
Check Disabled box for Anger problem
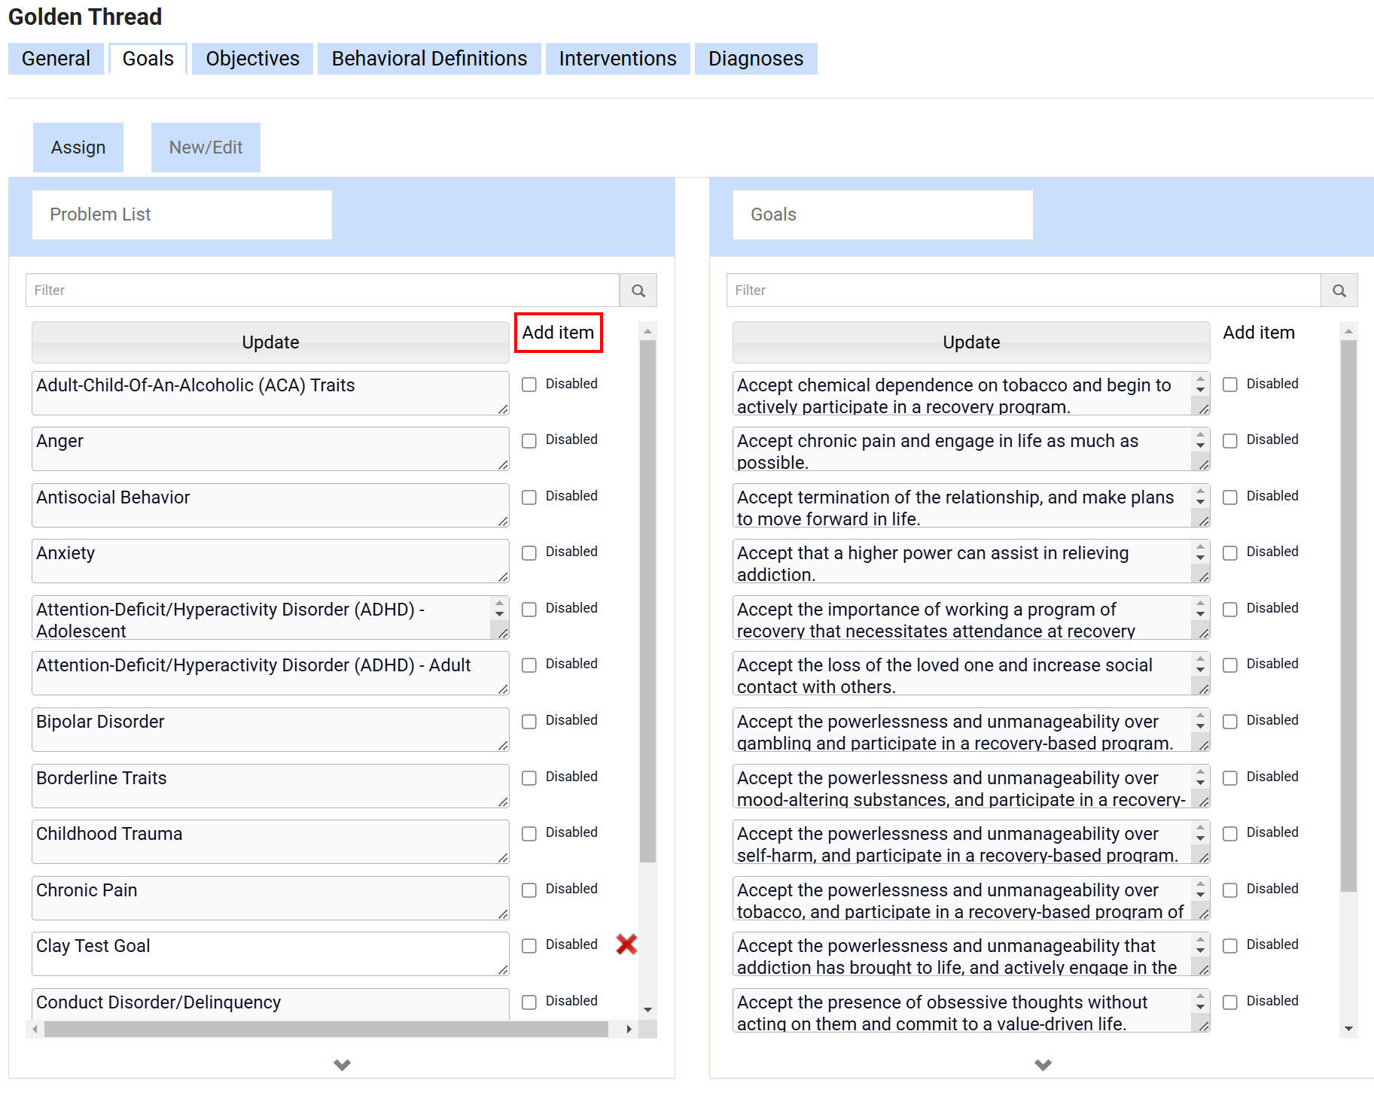point(529,440)
